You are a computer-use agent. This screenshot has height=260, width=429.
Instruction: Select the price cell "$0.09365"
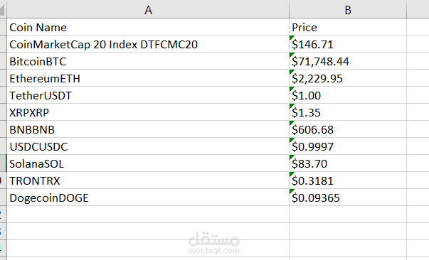pos(348,197)
